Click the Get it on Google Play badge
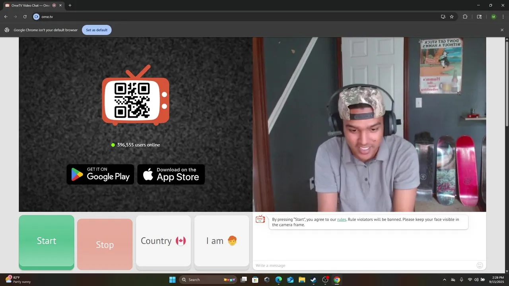509x286 pixels. [x=100, y=174]
